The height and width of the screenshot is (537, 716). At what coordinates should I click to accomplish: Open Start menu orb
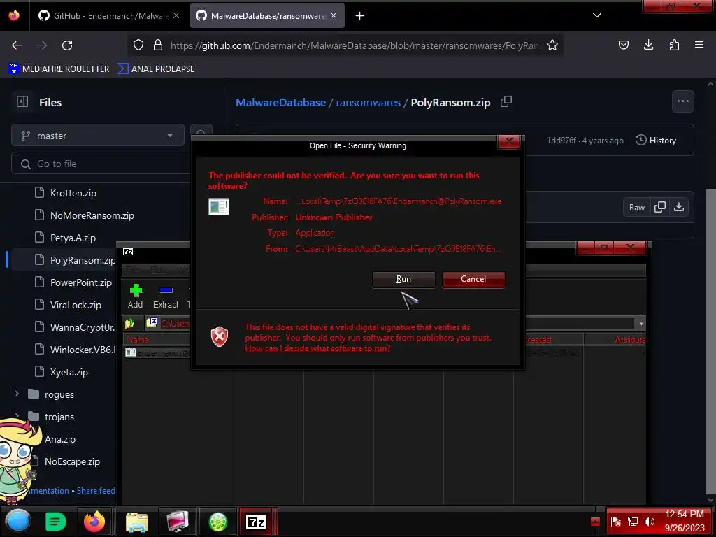17,521
